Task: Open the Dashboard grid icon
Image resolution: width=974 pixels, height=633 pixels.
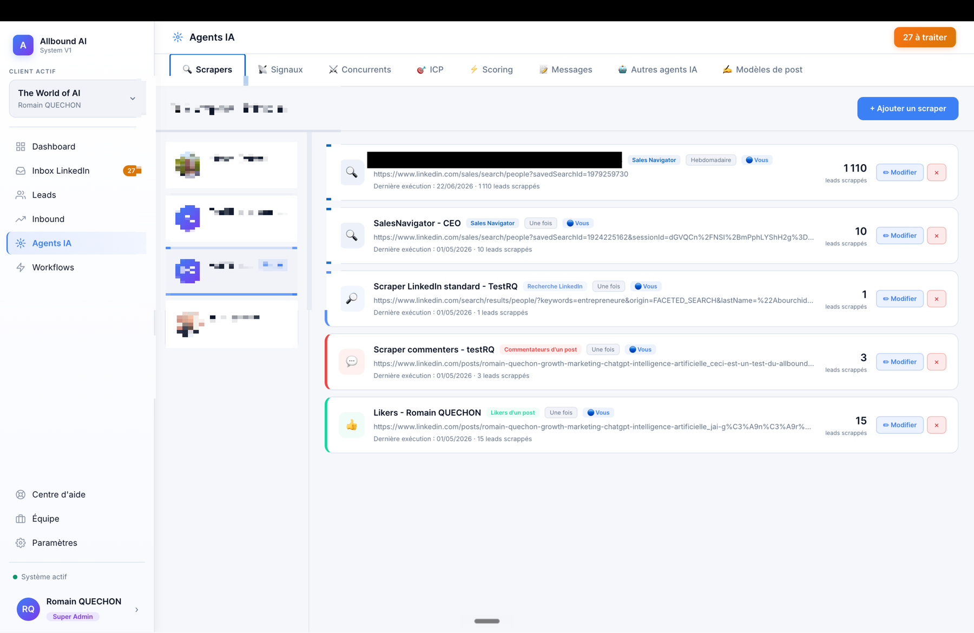Action: pyautogui.click(x=21, y=147)
